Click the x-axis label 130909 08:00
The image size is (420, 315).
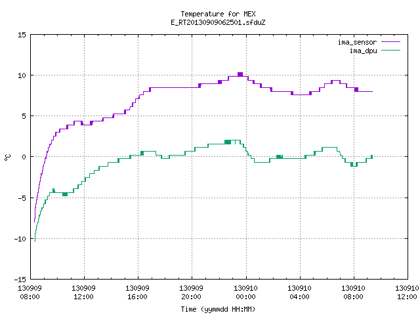tap(30, 293)
